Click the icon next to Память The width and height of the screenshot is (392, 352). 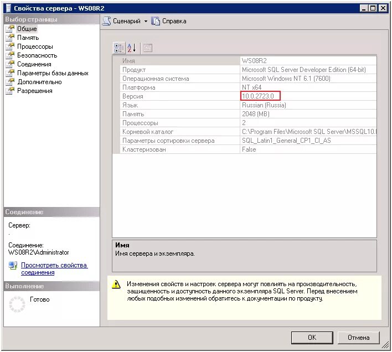click(x=10, y=38)
